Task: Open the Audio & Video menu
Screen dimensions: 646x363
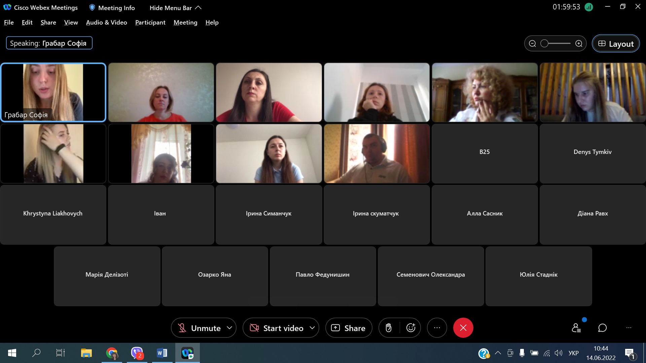Action: [106, 23]
